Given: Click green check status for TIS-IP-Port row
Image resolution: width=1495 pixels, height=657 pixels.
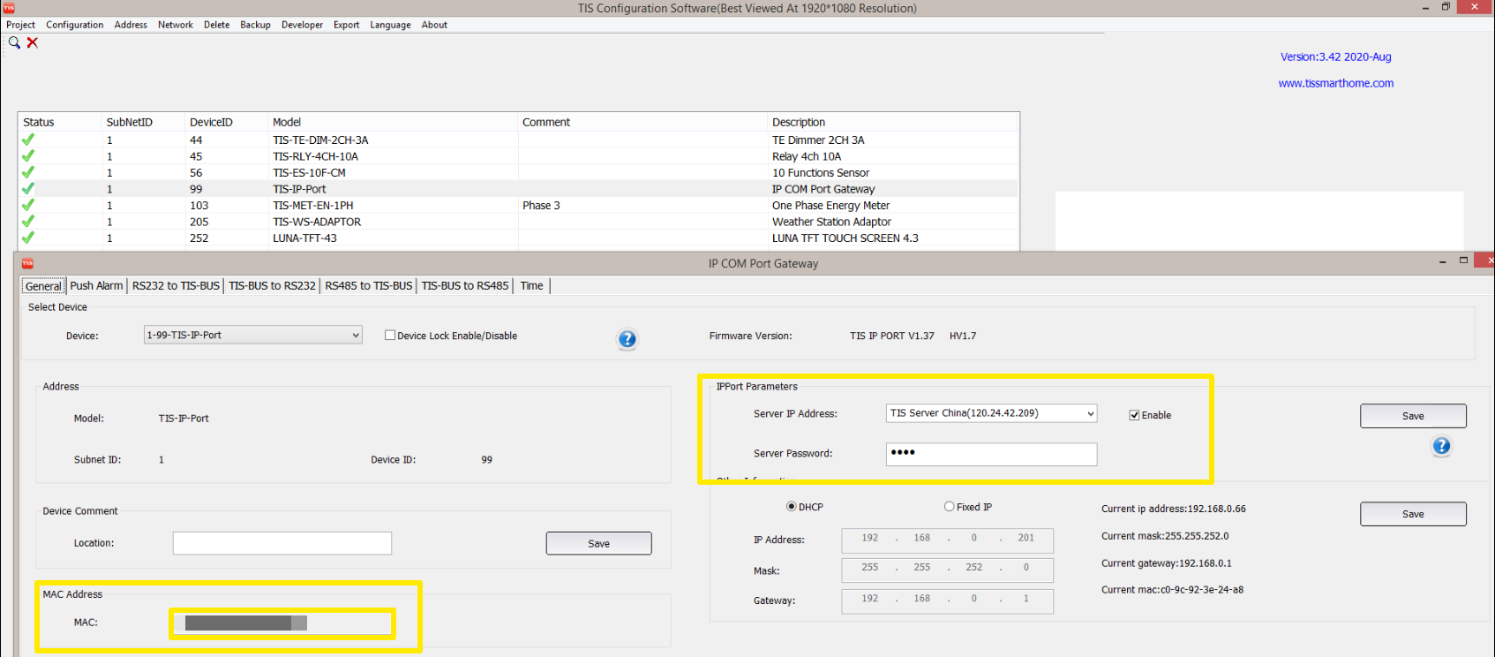Looking at the screenshot, I should point(28,189).
